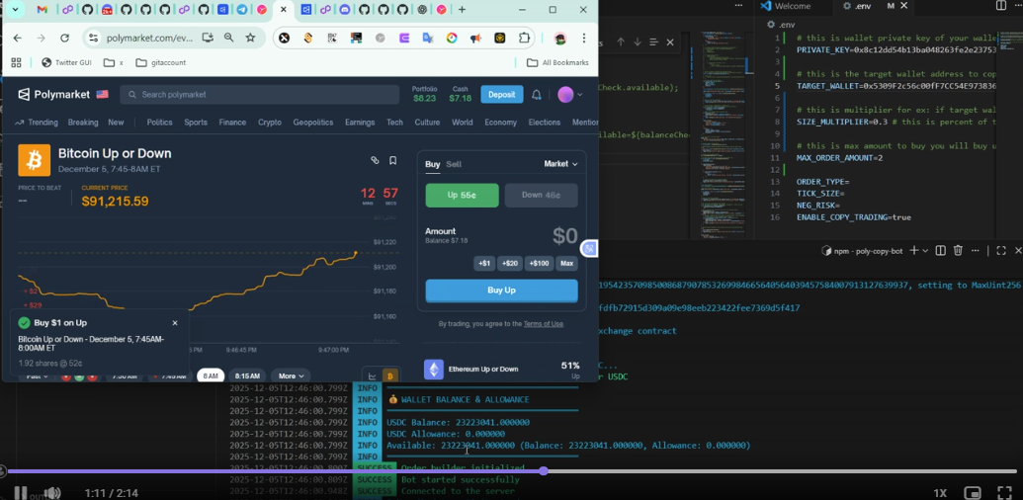Image resolution: width=1023 pixels, height=500 pixels.
Task: Expand the Polymarket account avatar menu
Action: point(569,95)
